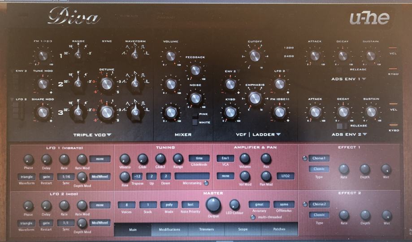Image resolution: width=412 pixels, height=242 pixels.
Task: Click the Accuracy great button
Action: (259, 204)
